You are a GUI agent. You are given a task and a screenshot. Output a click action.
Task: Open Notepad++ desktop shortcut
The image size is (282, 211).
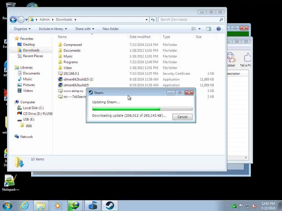[x=10, y=183]
